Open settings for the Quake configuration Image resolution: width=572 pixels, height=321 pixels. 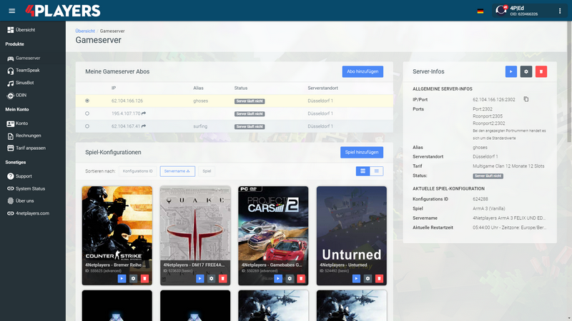211,278
